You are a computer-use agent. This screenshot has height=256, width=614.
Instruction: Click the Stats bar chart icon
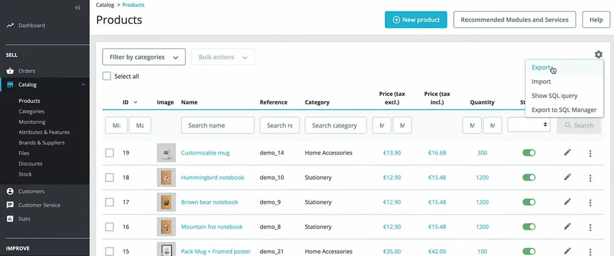(x=10, y=219)
